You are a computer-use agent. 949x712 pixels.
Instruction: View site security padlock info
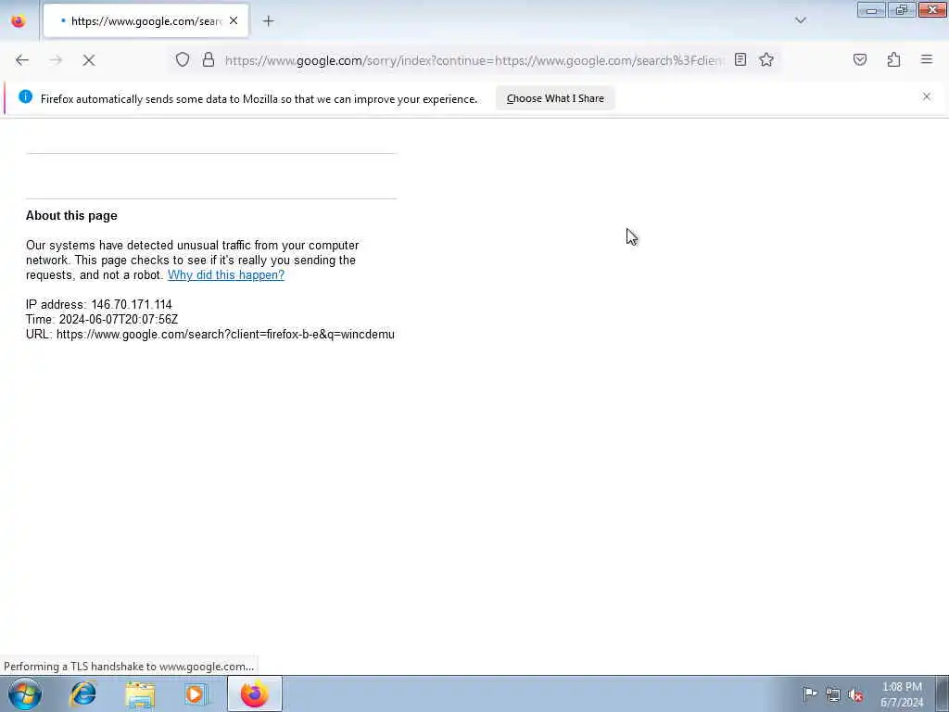209,60
